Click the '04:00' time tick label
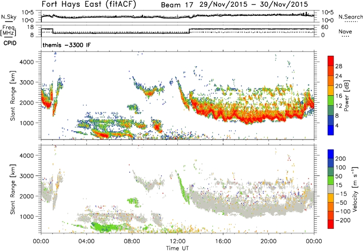363x251 pixels. tap(87, 241)
